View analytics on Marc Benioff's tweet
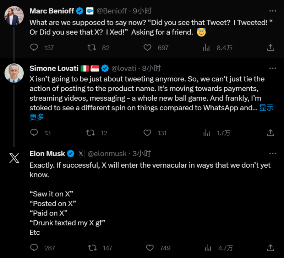This screenshot has width=284, height=258. click(x=206, y=47)
